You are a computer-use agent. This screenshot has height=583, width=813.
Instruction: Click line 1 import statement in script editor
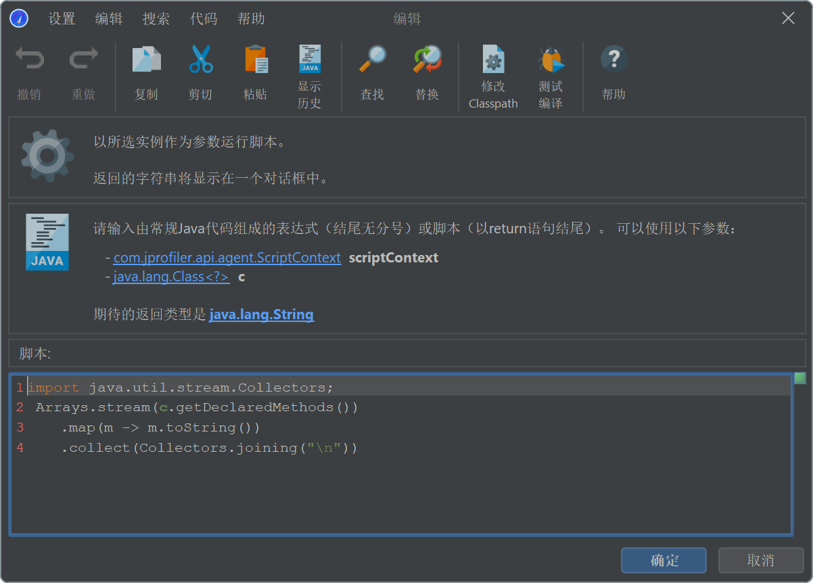pyautogui.click(x=181, y=388)
